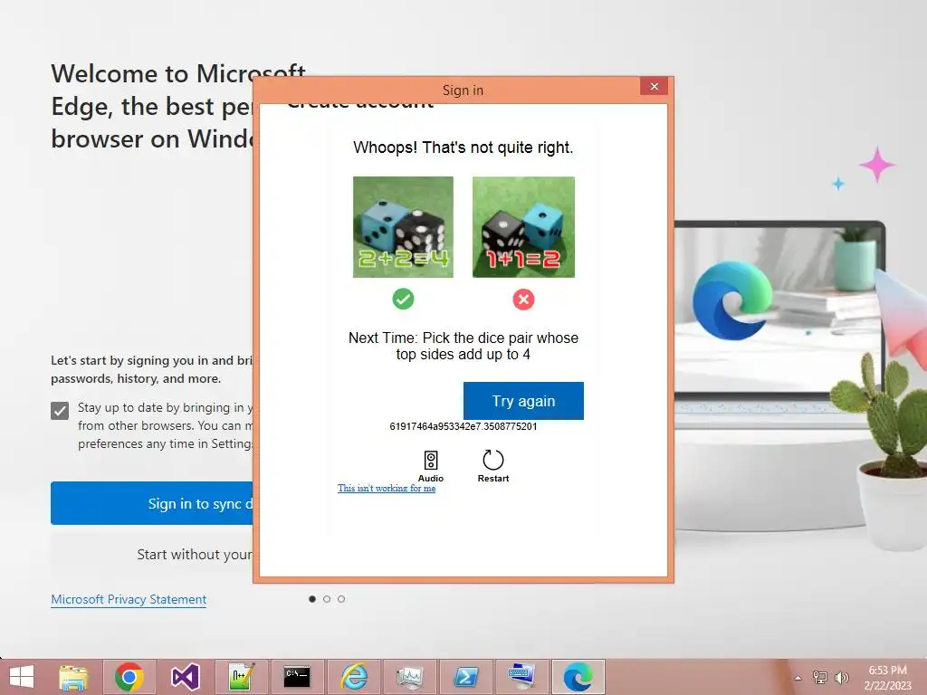The width and height of the screenshot is (927, 695).
Task: Click the red X under second dice image
Action: click(x=523, y=299)
